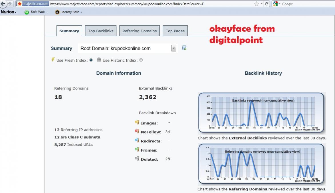
Task: Open the URL history dropdown beside the star
Action: click(x=261, y=4)
